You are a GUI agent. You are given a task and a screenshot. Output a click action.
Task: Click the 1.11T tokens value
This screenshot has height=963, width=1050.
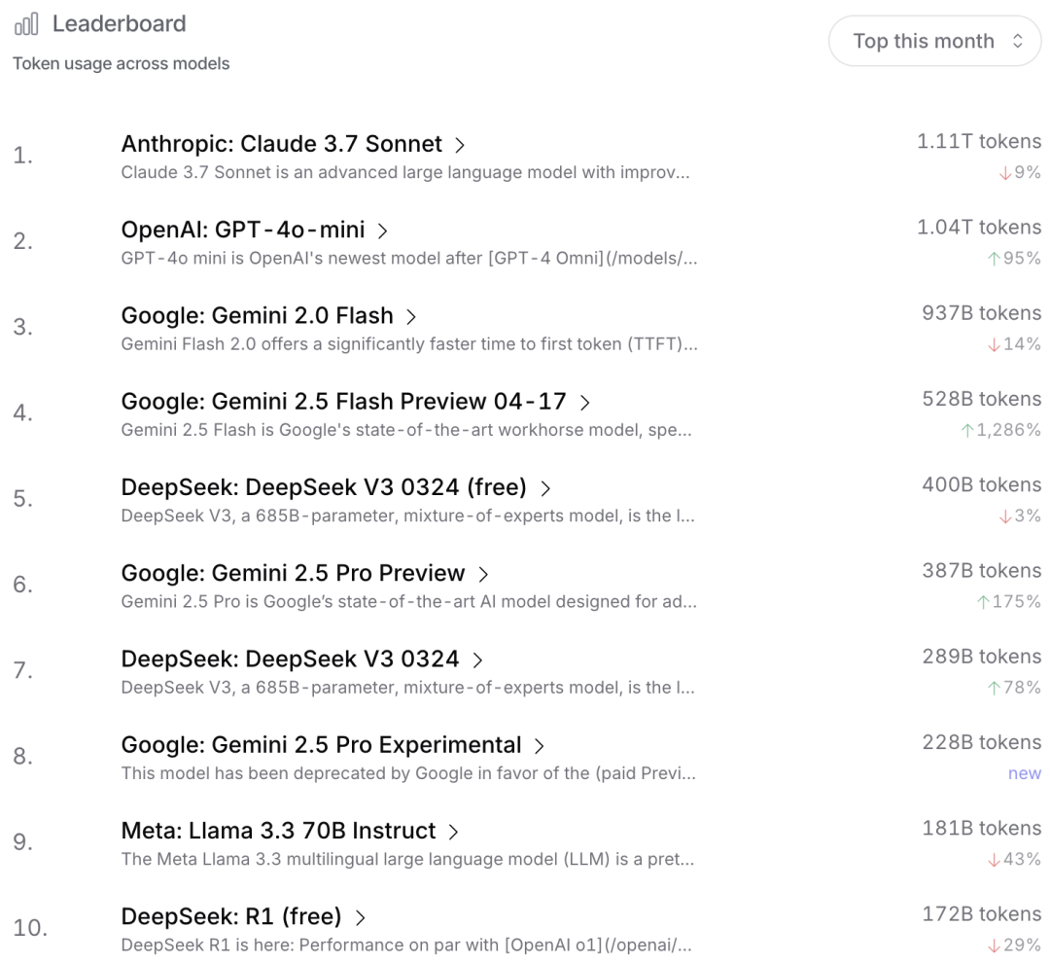(978, 141)
